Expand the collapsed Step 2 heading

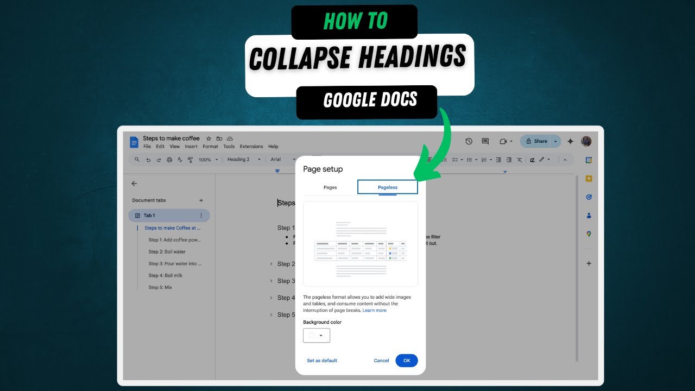271,264
